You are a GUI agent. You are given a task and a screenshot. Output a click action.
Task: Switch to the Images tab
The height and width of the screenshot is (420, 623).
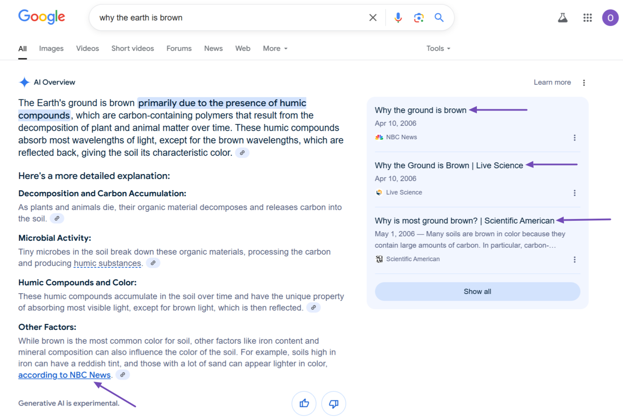[51, 48]
